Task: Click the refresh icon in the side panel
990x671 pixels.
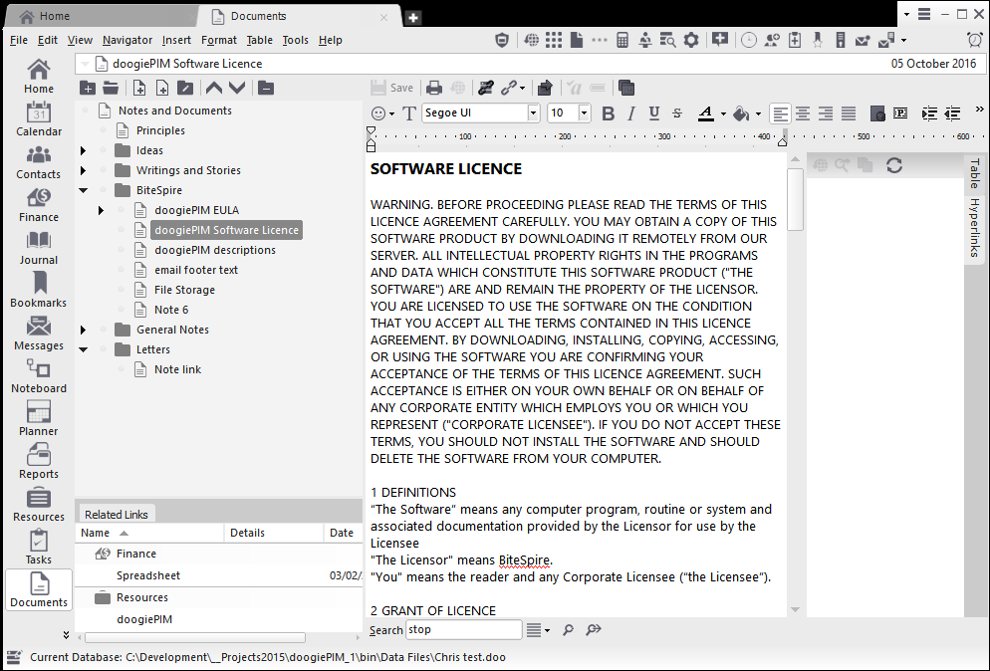Action: [894, 165]
